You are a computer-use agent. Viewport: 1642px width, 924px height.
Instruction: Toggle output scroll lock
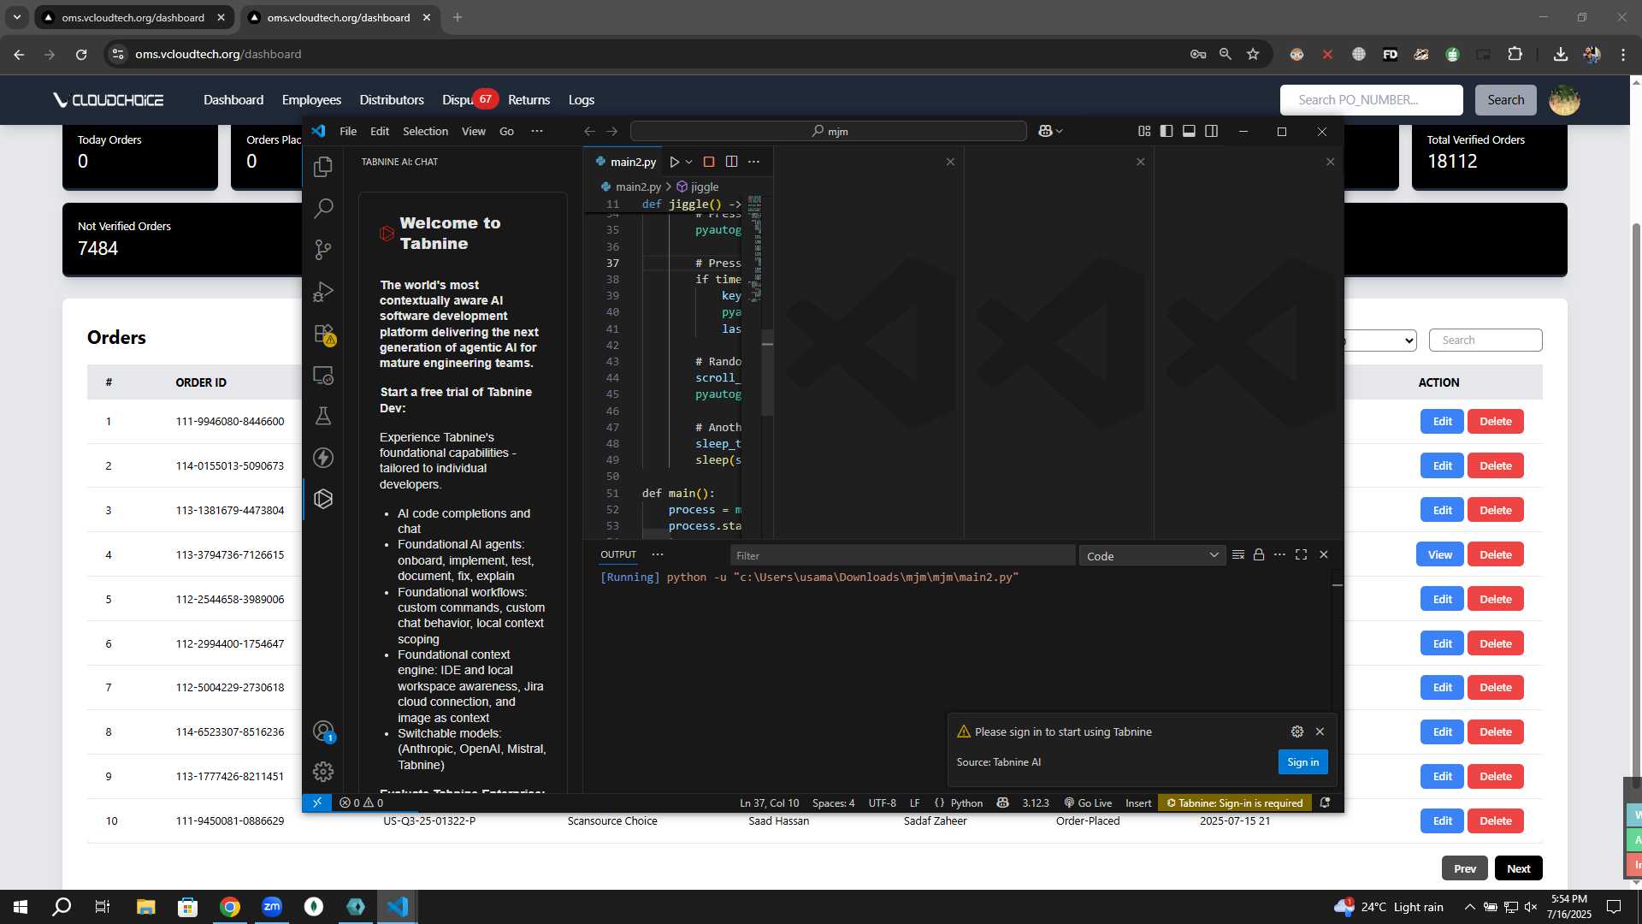pos(1258,555)
